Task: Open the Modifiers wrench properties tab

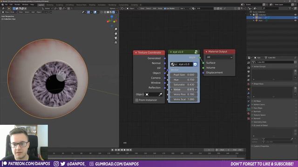Action: pyautogui.click(x=249, y=93)
